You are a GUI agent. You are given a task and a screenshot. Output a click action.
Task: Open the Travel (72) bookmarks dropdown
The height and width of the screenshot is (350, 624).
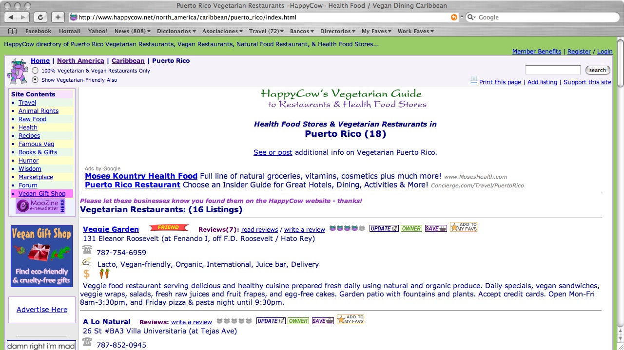(x=266, y=31)
